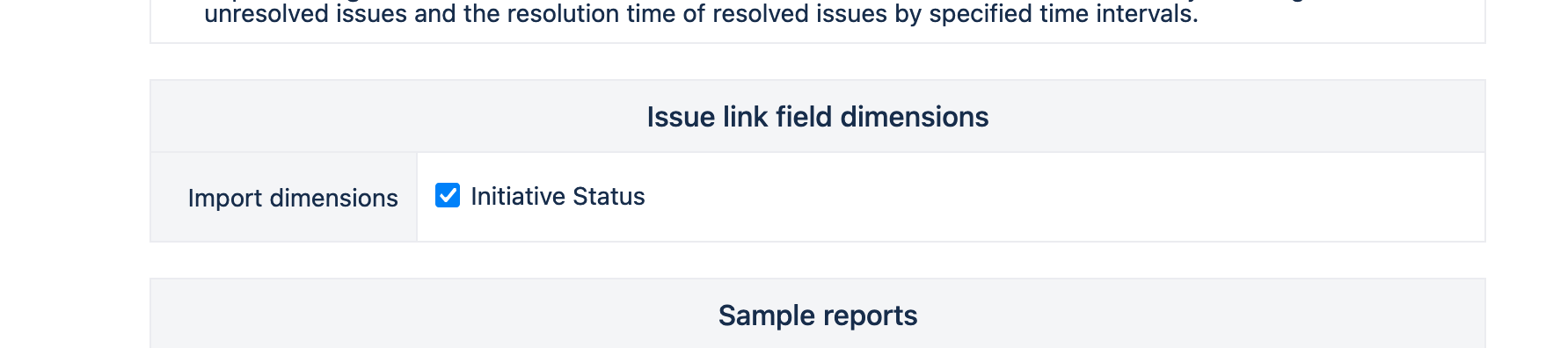Click "field dimensions" in the section heading
The height and width of the screenshot is (348, 1546).
pos(882,117)
